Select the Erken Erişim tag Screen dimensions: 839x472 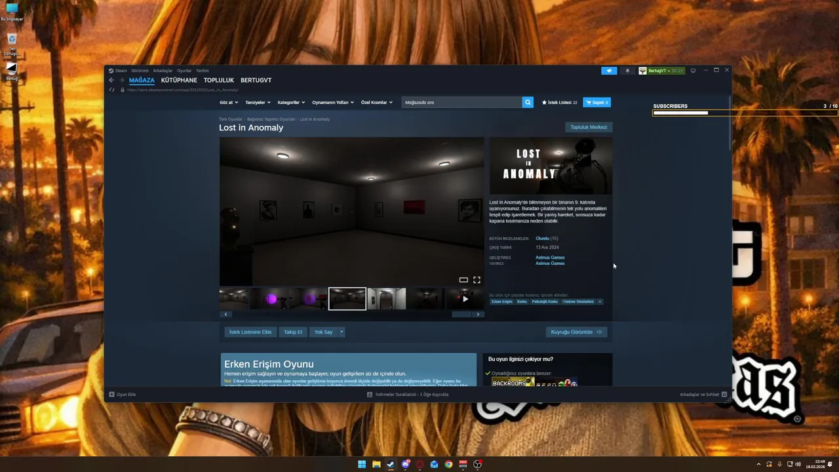pos(502,302)
